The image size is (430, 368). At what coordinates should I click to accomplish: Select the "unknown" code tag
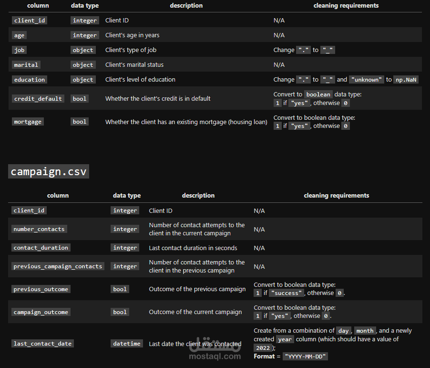[367, 80]
